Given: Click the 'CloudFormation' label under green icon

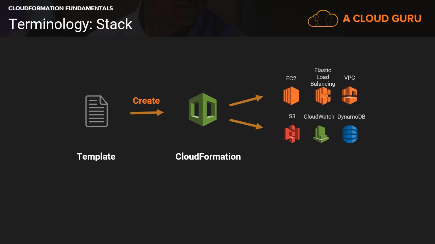Looking at the screenshot, I should click(x=208, y=157).
